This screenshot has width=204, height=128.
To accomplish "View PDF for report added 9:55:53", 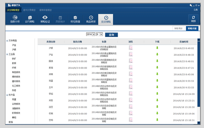I will (x=131, y=81).
